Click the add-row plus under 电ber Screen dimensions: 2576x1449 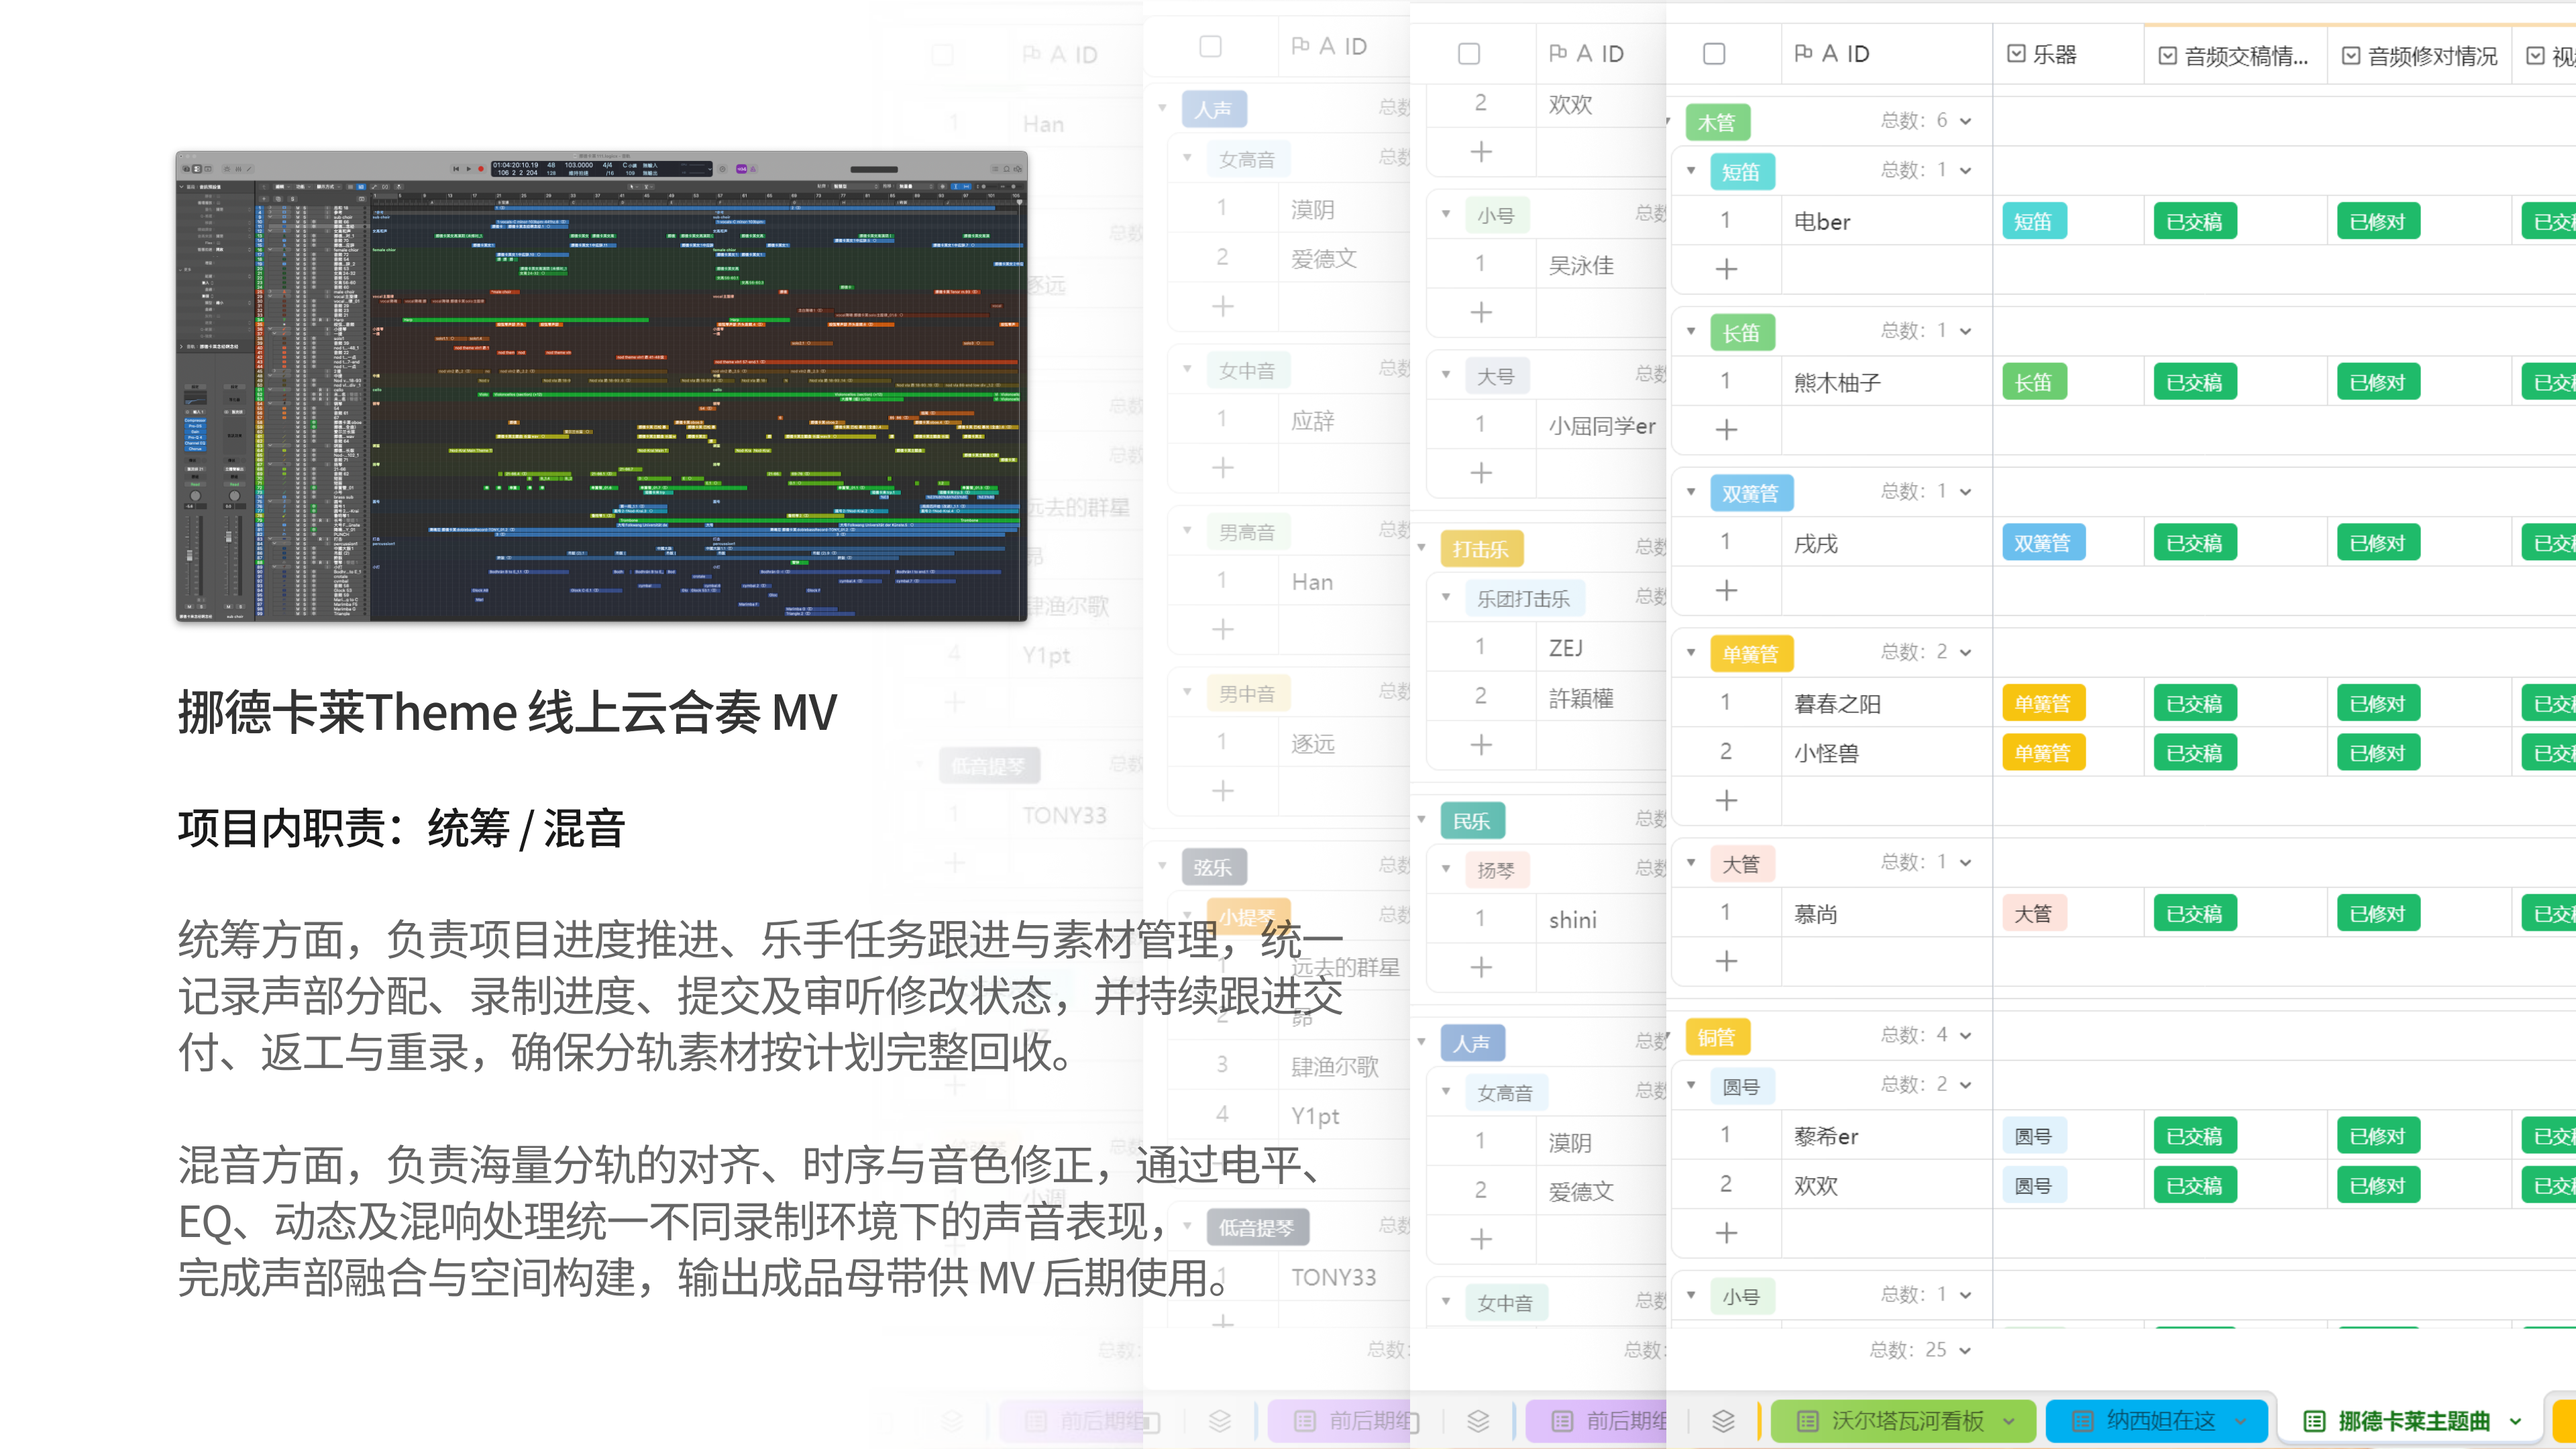(1726, 269)
